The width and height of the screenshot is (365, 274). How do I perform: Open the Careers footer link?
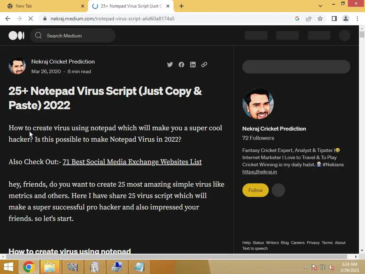click(x=298, y=243)
